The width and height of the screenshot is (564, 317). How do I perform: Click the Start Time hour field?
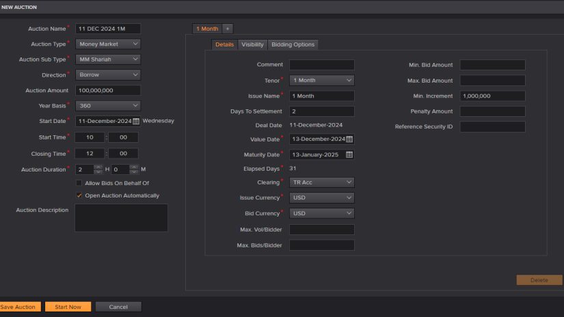tap(90, 137)
